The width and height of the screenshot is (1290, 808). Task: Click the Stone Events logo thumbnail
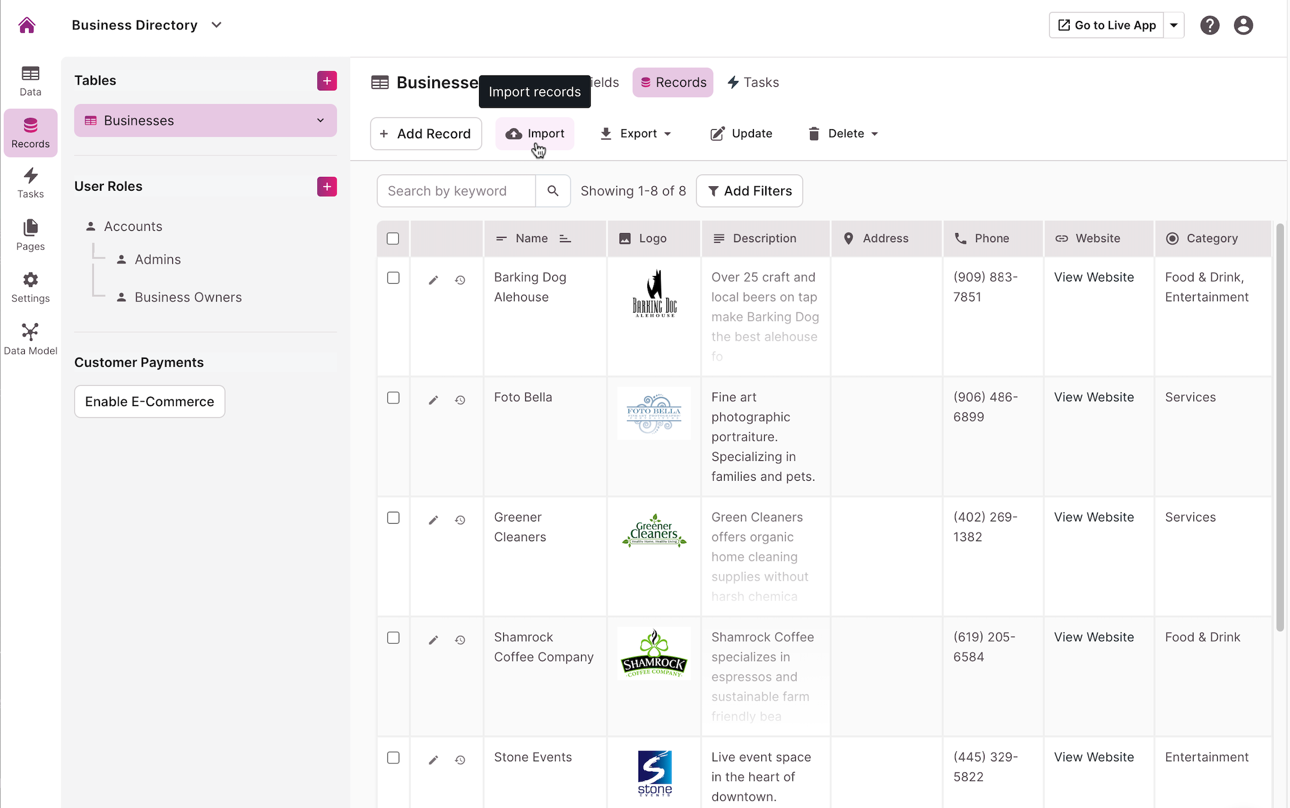coord(655,773)
